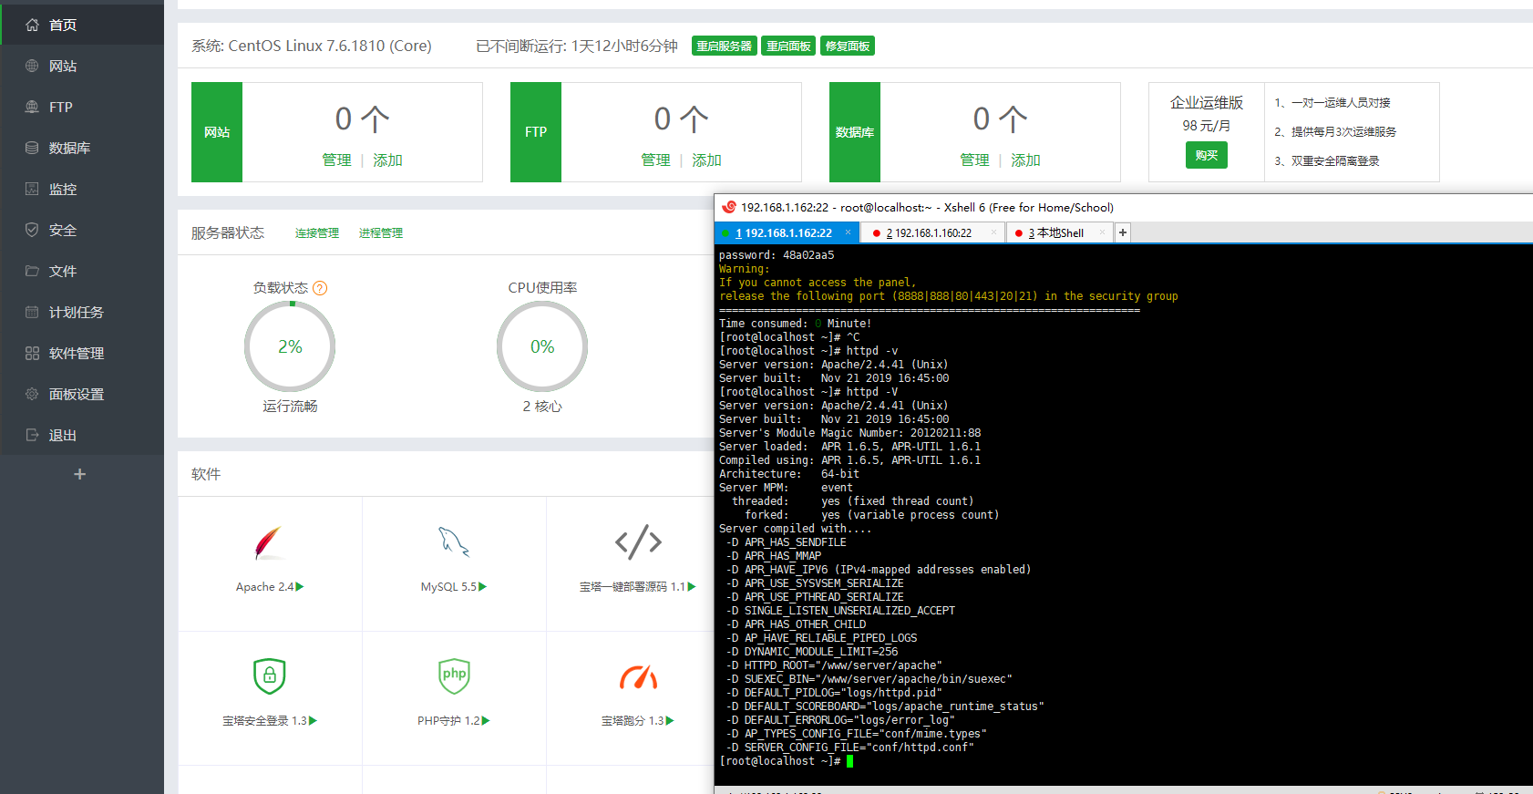The height and width of the screenshot is (794, 1533).
Task: Click the folder icon beside 文件
Action: click(x=32, y=271)
